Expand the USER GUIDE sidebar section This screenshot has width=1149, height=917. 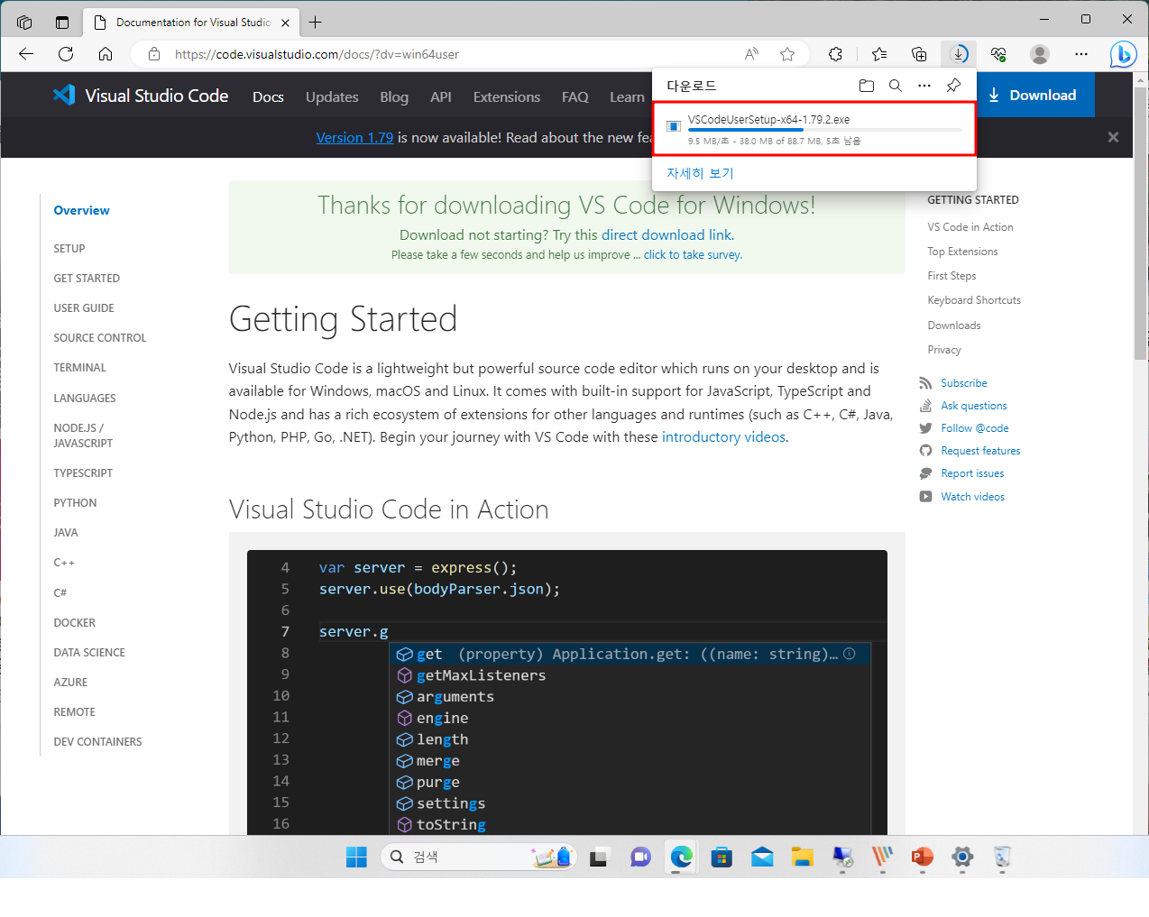click(x=84, y=307)
